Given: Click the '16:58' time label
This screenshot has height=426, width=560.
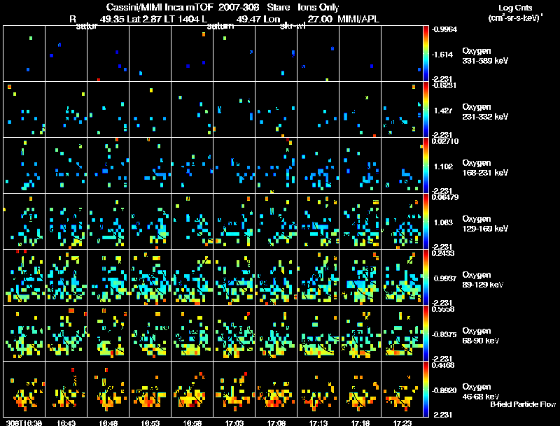Looking at the screenshot, I should coord(192,423).
